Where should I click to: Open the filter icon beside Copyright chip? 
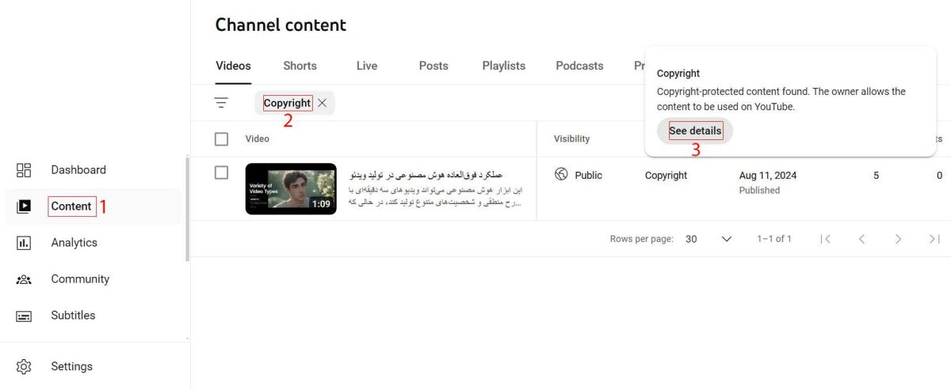click(221, 103)
